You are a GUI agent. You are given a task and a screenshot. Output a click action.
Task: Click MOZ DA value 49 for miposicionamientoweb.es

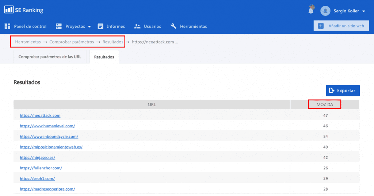coord(325,147)
